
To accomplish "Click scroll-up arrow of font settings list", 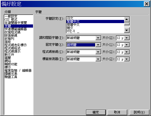I will [x=127, y=19].
